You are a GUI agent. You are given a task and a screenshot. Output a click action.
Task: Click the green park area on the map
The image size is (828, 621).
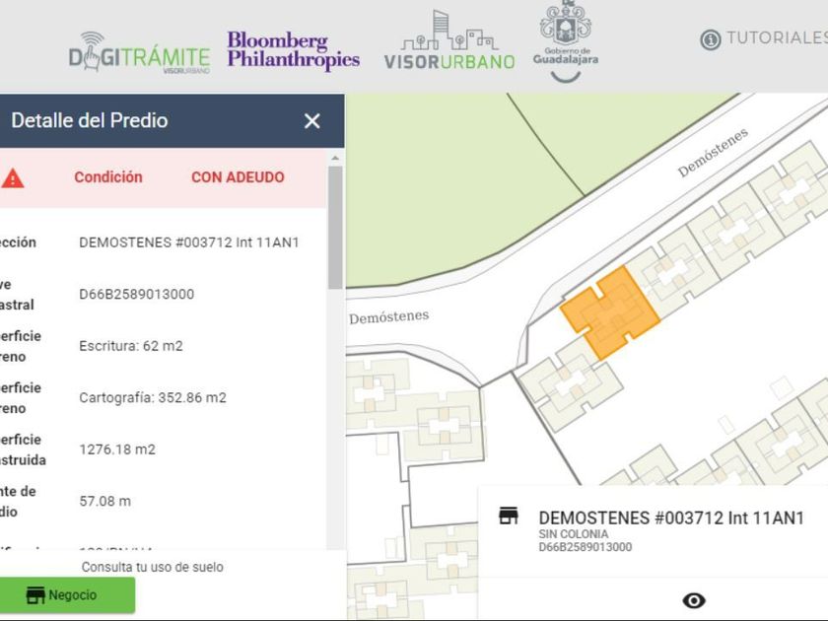pyautogui.click(x=444, y=187)
